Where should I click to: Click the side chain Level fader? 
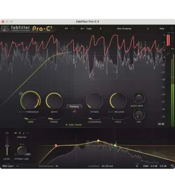7,146
